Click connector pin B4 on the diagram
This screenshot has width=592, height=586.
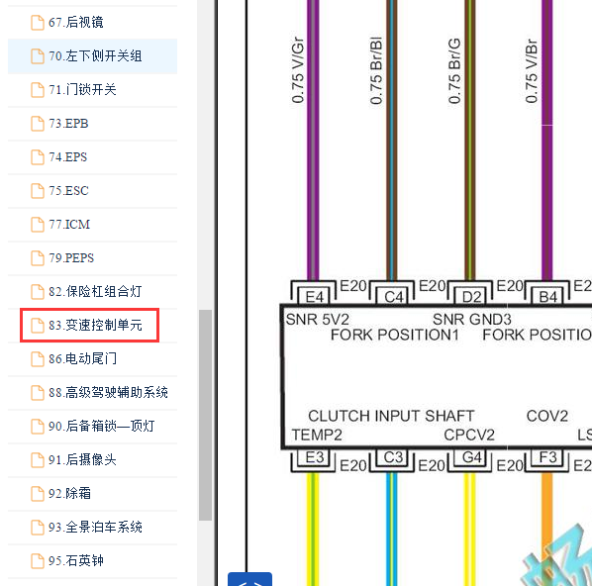[547, 297]
